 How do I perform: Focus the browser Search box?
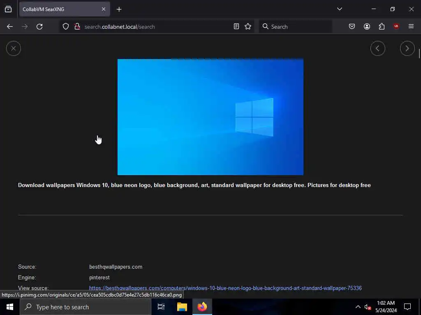pyautogui.click(x=295, y=27)
